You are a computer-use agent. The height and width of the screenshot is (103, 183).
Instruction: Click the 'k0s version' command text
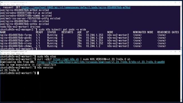point(45,68)
